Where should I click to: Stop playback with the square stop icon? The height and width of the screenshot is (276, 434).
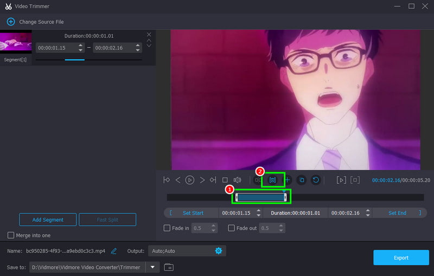225,180
